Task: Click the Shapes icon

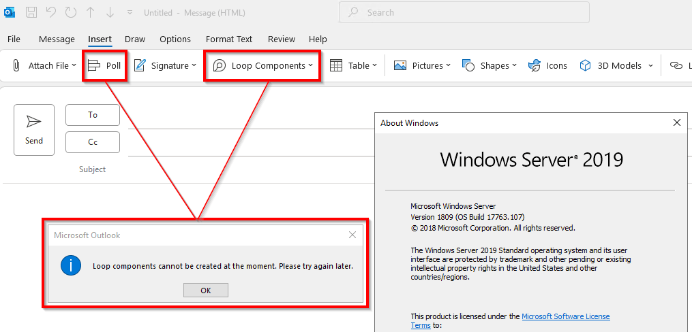Action: pyautogui.click(x=468, y=65)
